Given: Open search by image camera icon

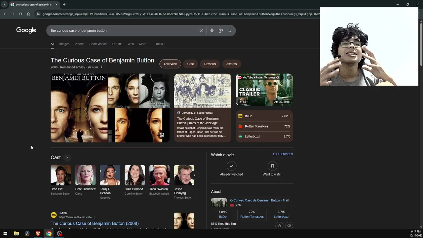Looking at the screenshot, I should point(221,31).
